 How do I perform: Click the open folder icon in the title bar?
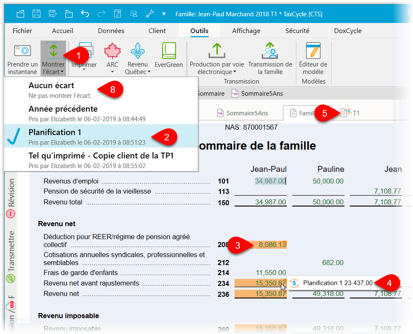pos(69,13)
